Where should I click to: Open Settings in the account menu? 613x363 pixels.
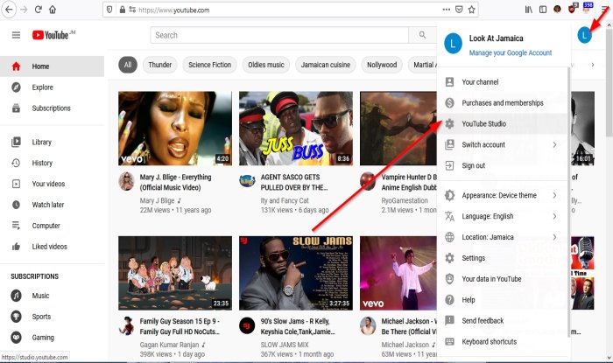(x=474, y=258)
